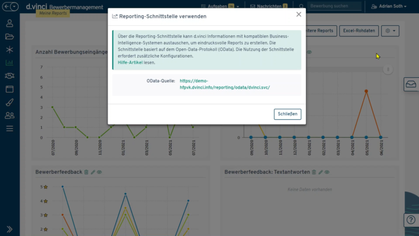Select the asterisk icon in sidebar
This screenshot has height=236, width=419.
[x=10, y=50]
